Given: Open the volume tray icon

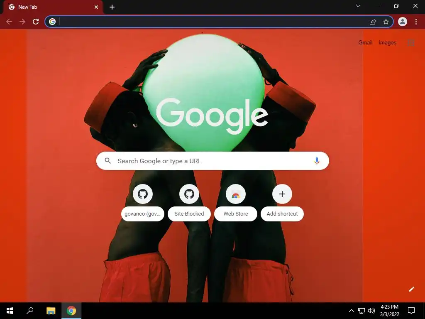Looking at the screenshot, I should pyautogui.click(x=371, y=311).
